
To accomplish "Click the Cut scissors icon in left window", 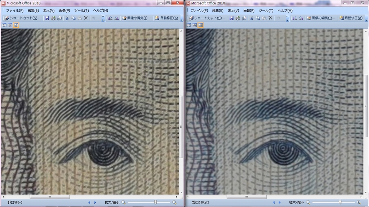I will tap(67, 18).
